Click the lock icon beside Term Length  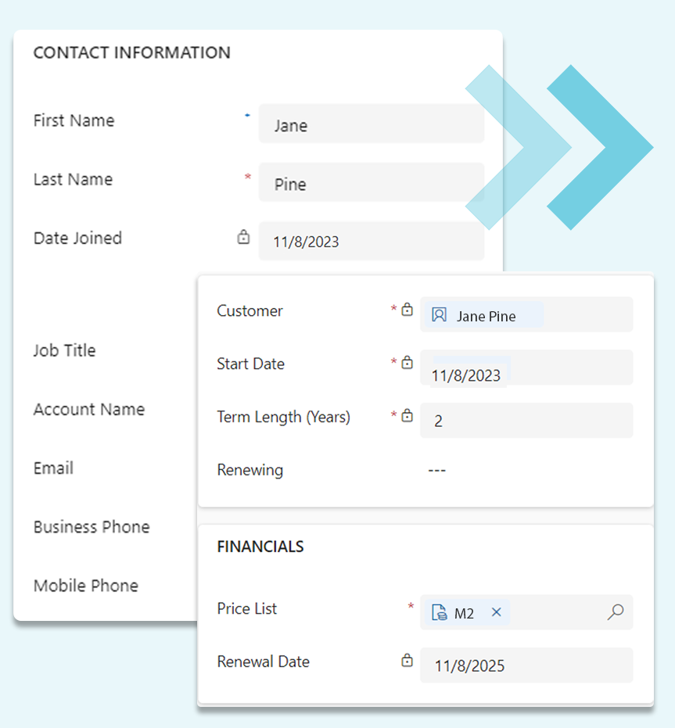tap(407, 416)
